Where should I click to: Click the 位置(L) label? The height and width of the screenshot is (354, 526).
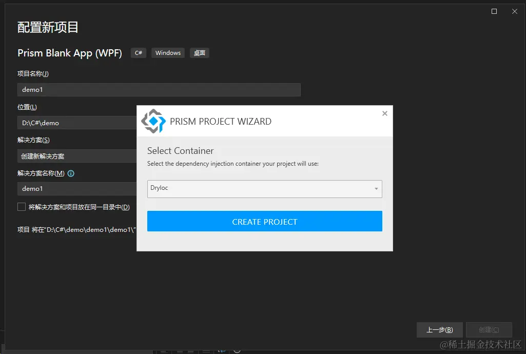(x=27, y=107)
